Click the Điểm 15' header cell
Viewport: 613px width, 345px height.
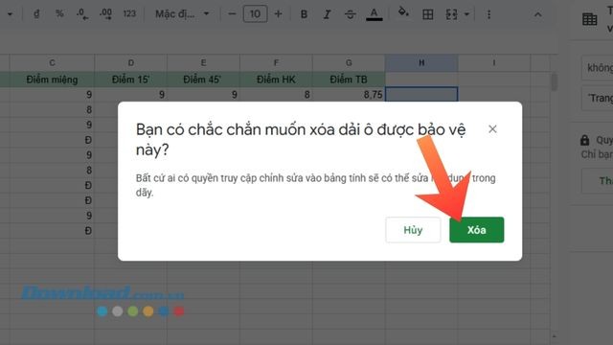pyautogui.click(x=131, y=80)
